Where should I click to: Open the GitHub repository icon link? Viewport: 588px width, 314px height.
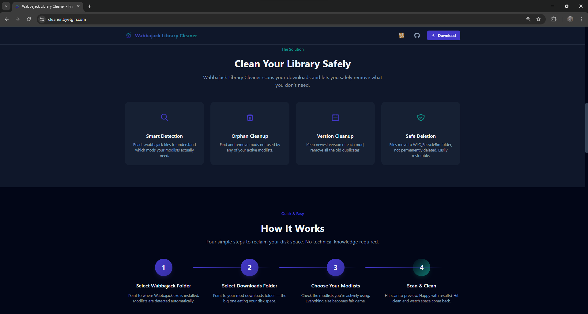pyautogui.click(x=417, y=35)
